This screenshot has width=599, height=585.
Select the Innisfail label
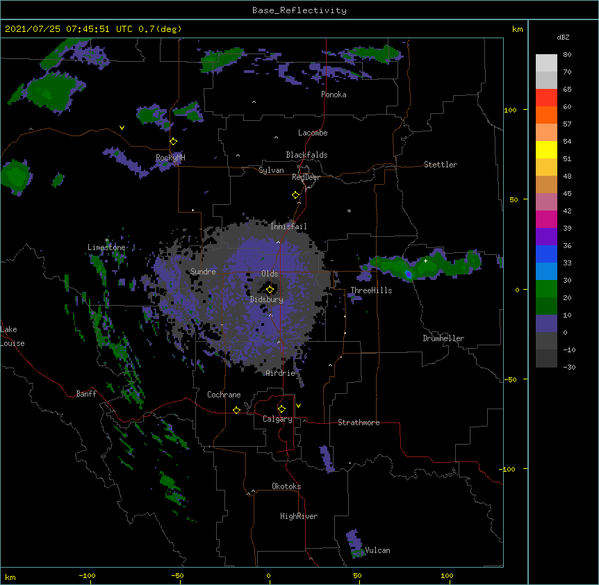(x=288, y=226)
